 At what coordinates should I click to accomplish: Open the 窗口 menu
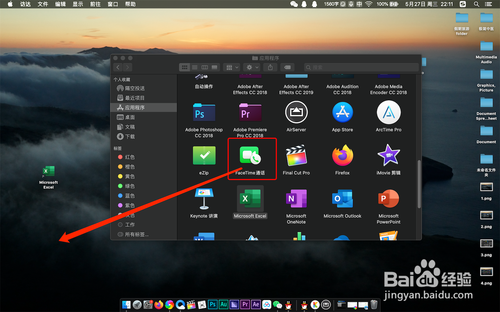(113, 4)
